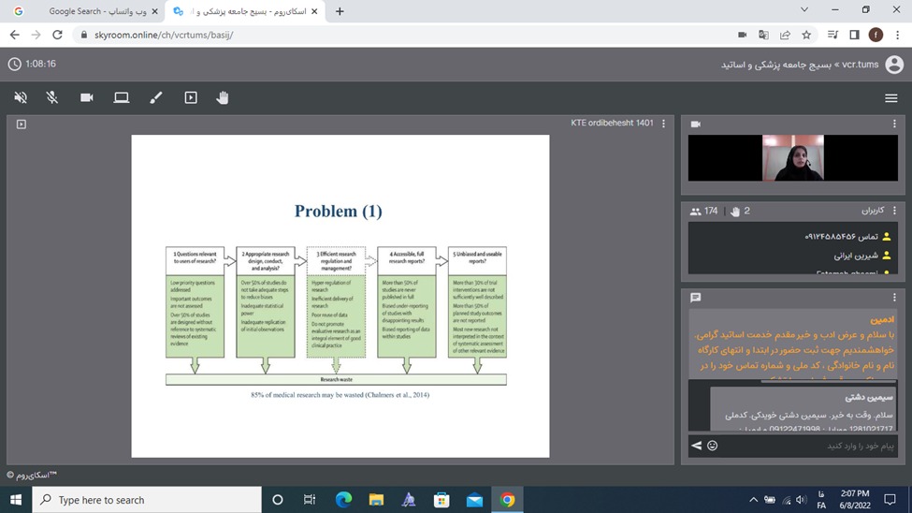The height and width of the screenshot is (513, 912).
Task: Open options for KTE ordibehesht 1401 panel
Action: pyautogui.click(x=664, y=124)
